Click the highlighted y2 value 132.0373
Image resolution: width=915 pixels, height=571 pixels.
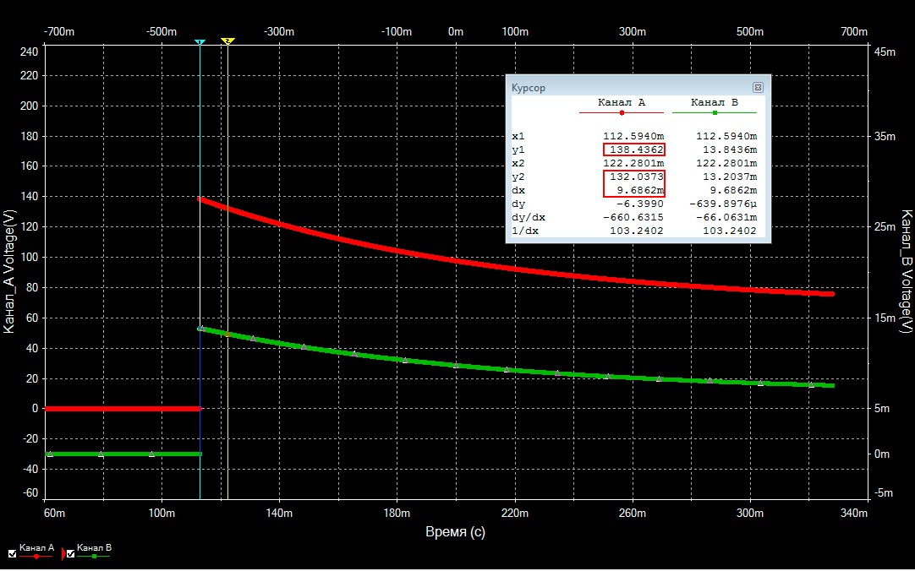(x=633, y=177)
